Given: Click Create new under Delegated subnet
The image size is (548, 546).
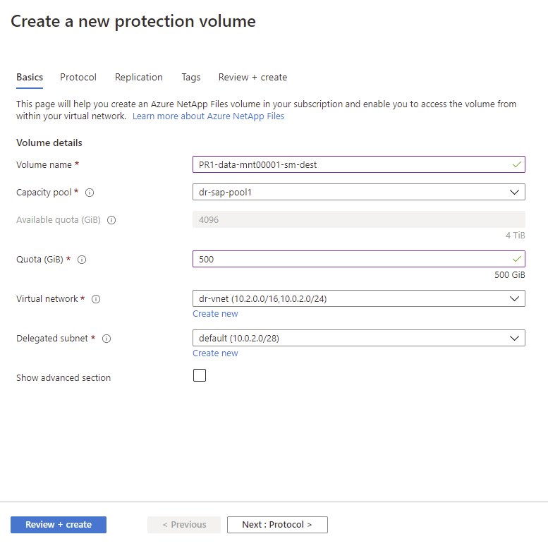Looking at the screenshot, I should (215, 353).
